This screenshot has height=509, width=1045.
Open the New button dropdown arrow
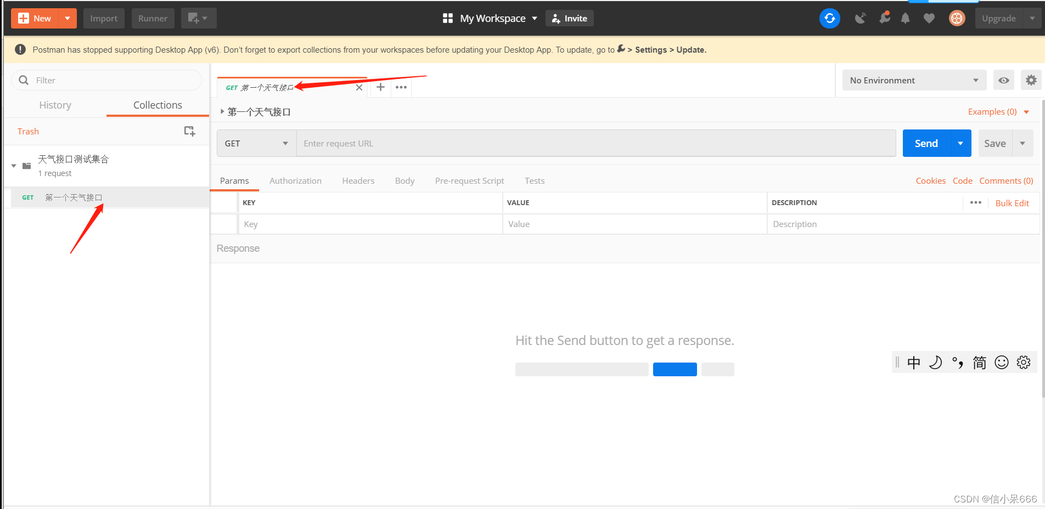click(68, 18)
